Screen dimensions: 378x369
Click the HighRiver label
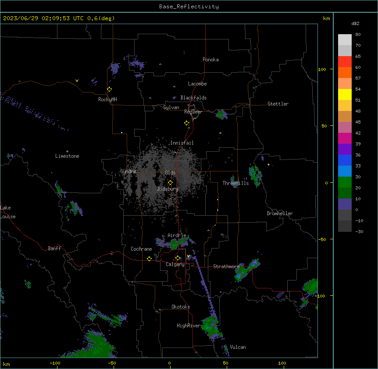(x=189, y=326)
